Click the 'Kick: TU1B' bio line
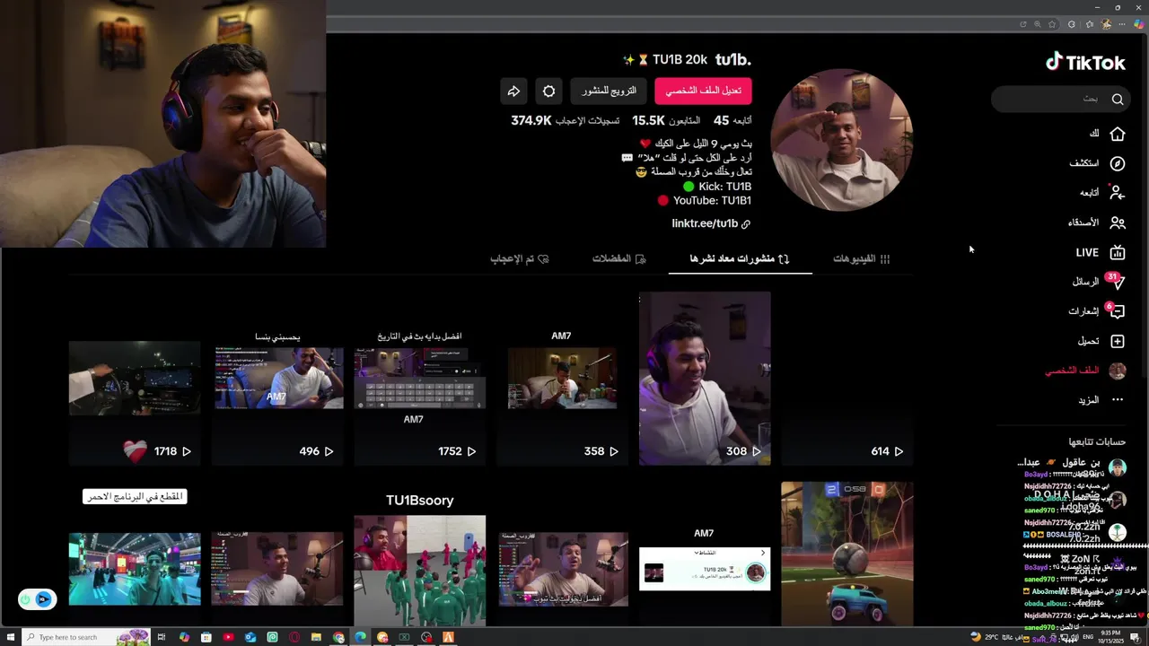The width and height of the screenshot is (1149, 646). pos(717,187)
